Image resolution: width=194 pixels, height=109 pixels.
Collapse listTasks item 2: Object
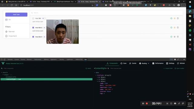pos(97,81)
